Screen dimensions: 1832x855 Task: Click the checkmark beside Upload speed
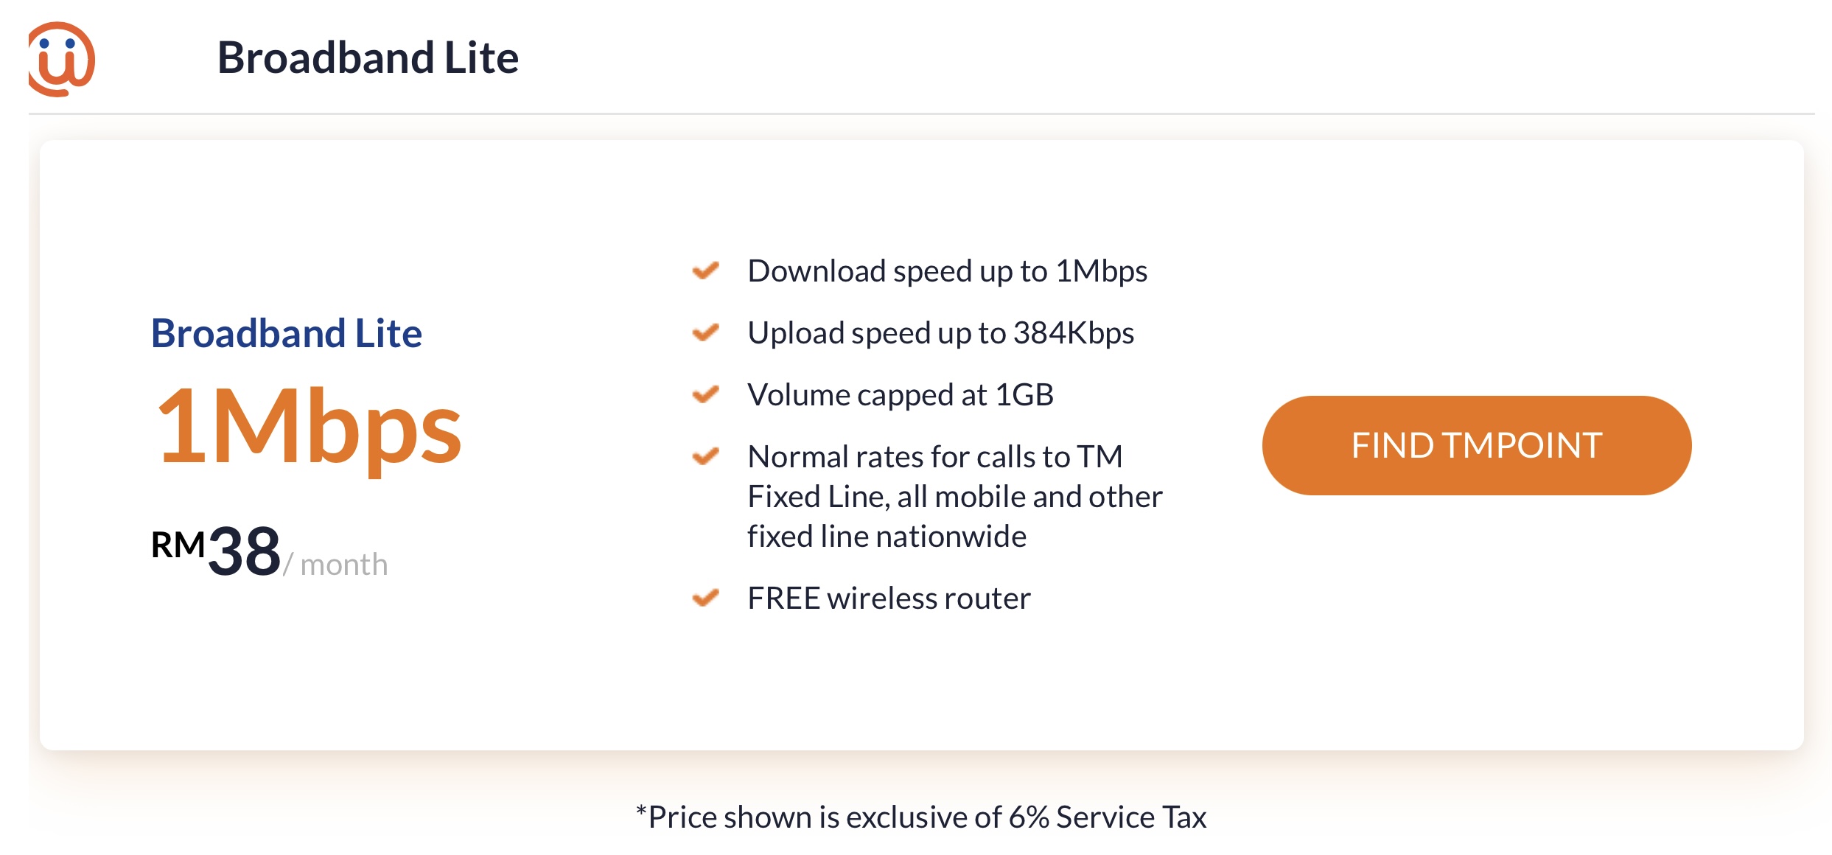[x=705, y=332]
